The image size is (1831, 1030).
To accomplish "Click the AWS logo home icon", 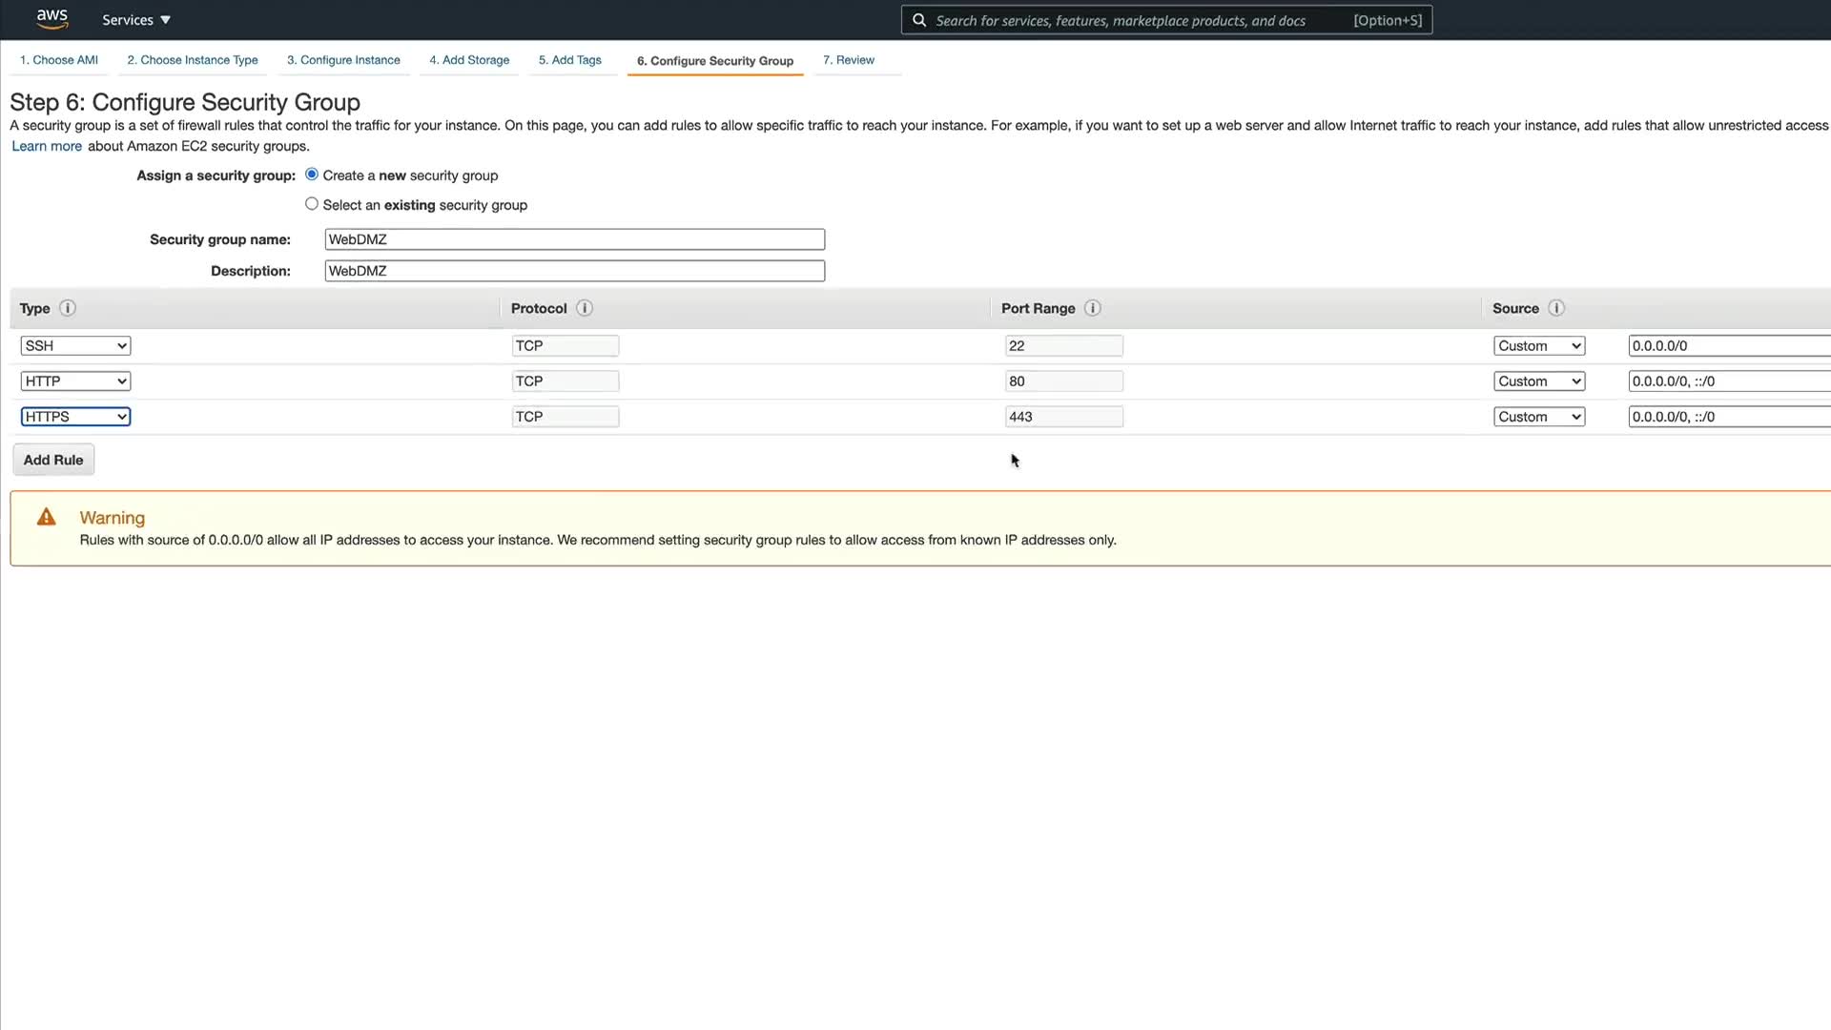I will coord(51,19).
